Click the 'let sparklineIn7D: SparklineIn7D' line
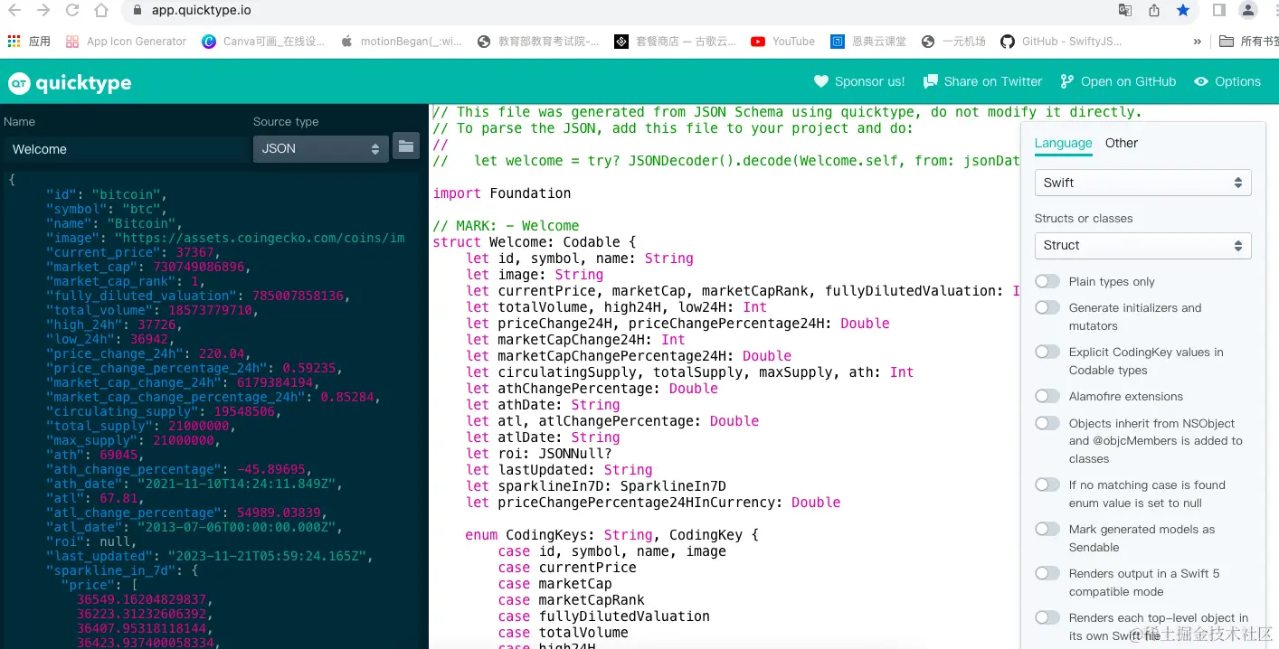The height and width of the screenshot is (649, 1279). (596, 486)
